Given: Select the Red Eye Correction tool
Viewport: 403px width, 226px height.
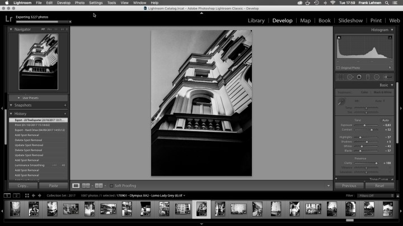Looking at the screenshot, I should coord(359,76).
